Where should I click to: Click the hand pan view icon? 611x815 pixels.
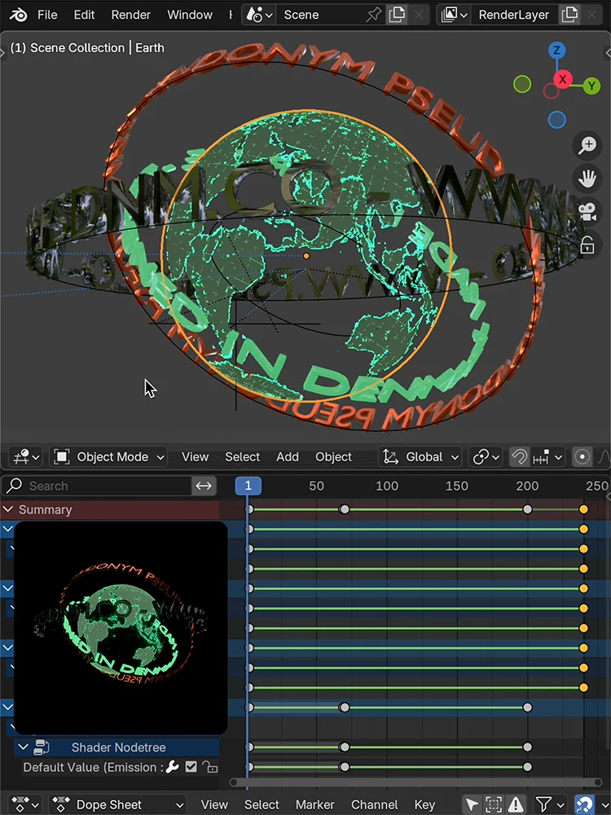point(587,178)
